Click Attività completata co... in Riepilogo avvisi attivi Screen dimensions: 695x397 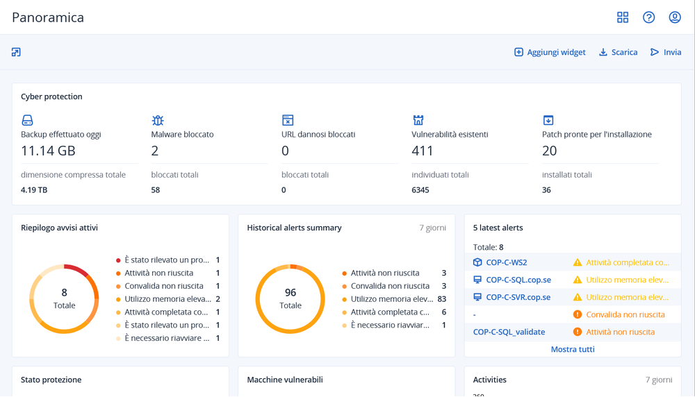click(x=166, y=312)
